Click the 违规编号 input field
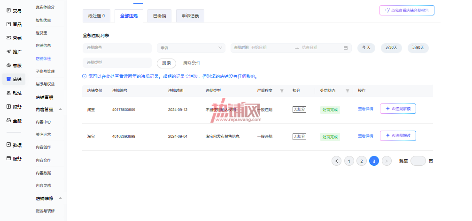This screenshot has height=221, width=472. tap(117, 48)
